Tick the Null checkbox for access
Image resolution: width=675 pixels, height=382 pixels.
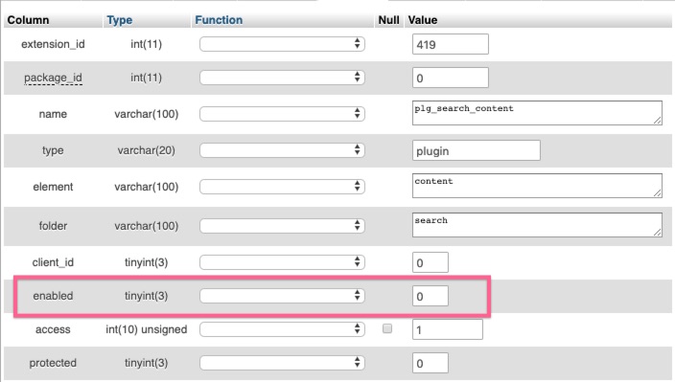point(387,328)
